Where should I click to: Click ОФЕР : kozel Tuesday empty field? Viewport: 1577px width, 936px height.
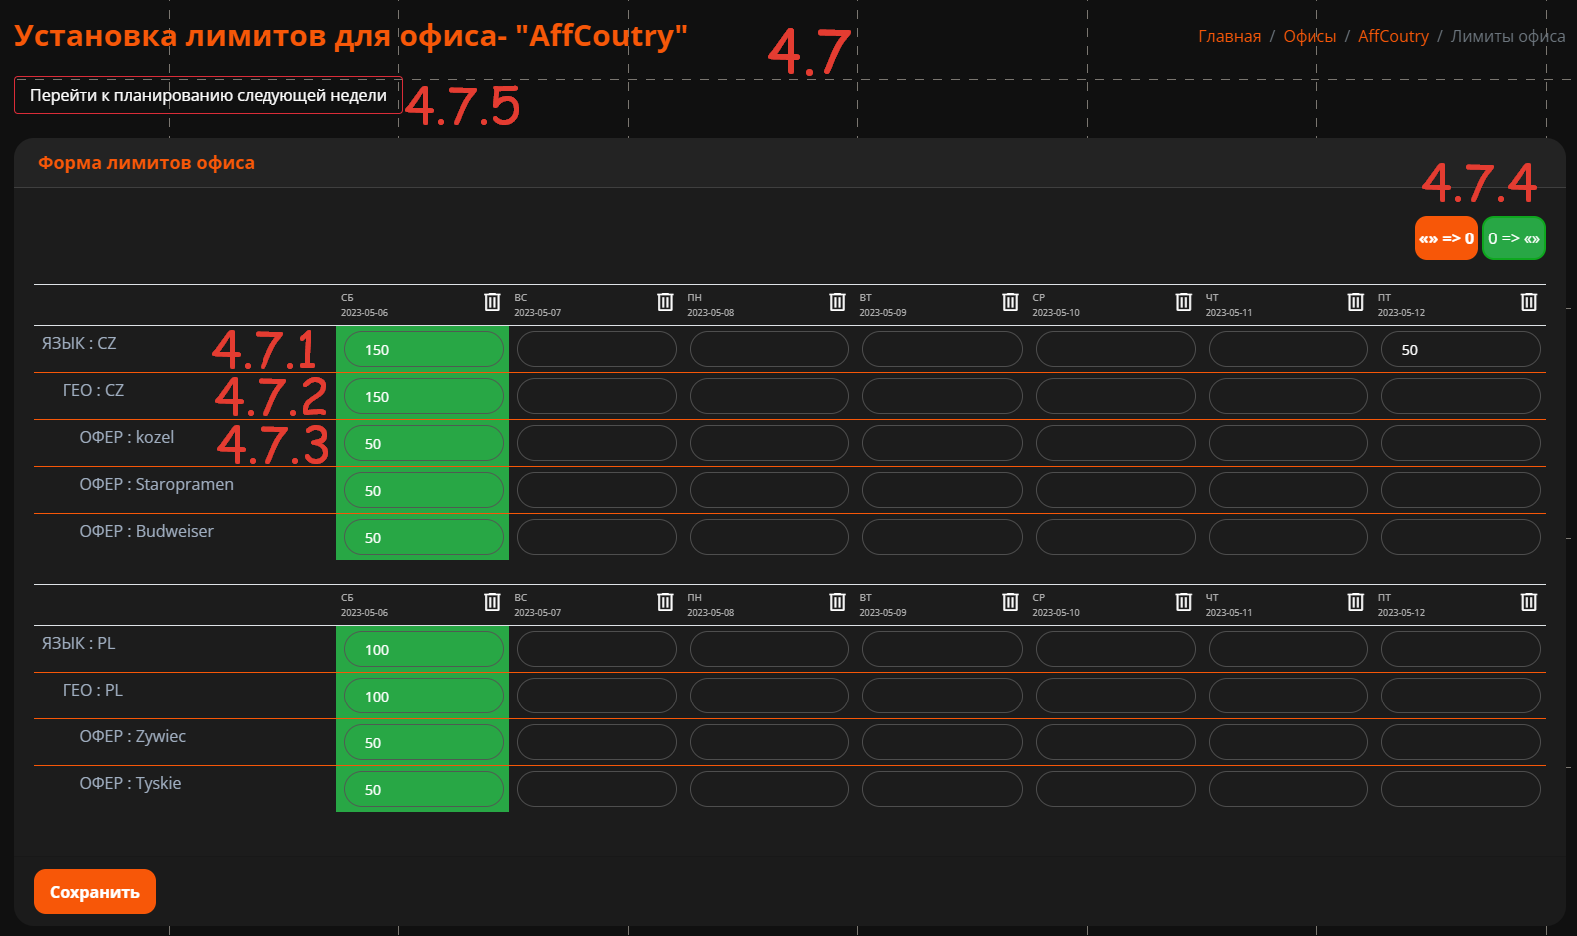[x=942, y=443]
